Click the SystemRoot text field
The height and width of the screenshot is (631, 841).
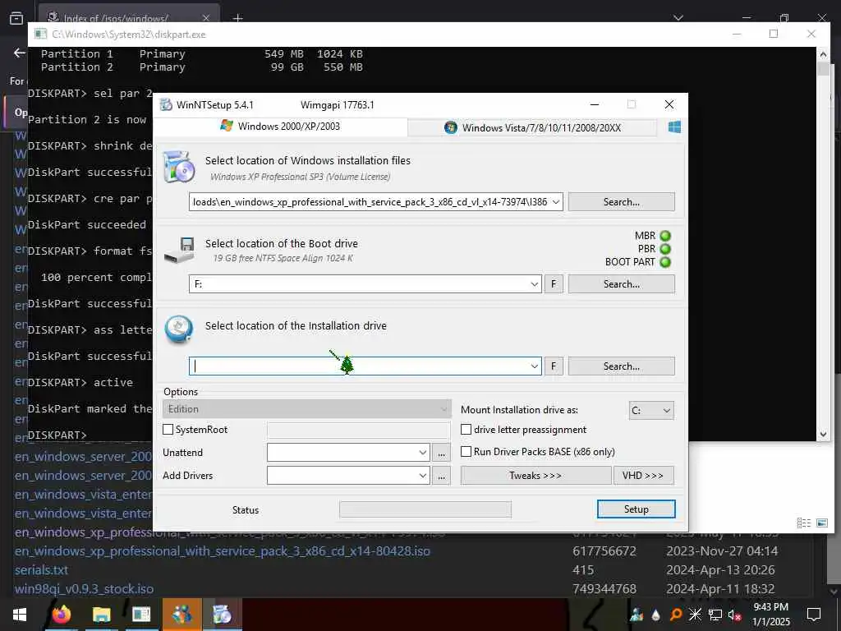pyautogui.click(x=358, y=430)
